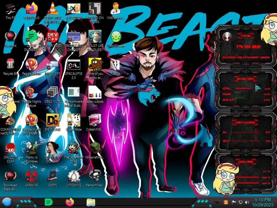The height and width of the screenshot is (208, 277).
Task: Click the SYSTEM header in widget
Action: [246, 79]
